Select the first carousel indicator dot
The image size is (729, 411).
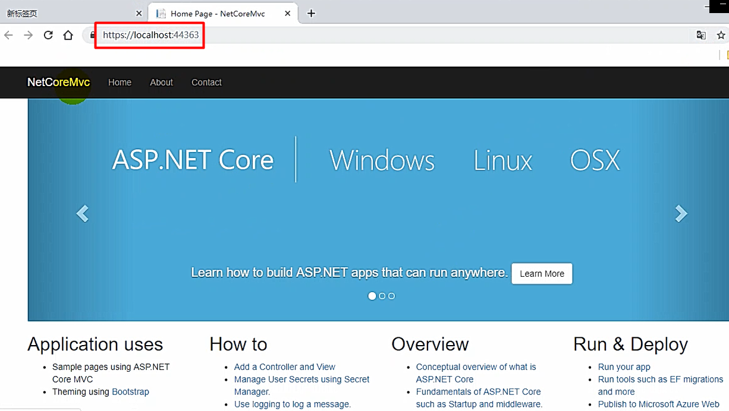[372, 296]
